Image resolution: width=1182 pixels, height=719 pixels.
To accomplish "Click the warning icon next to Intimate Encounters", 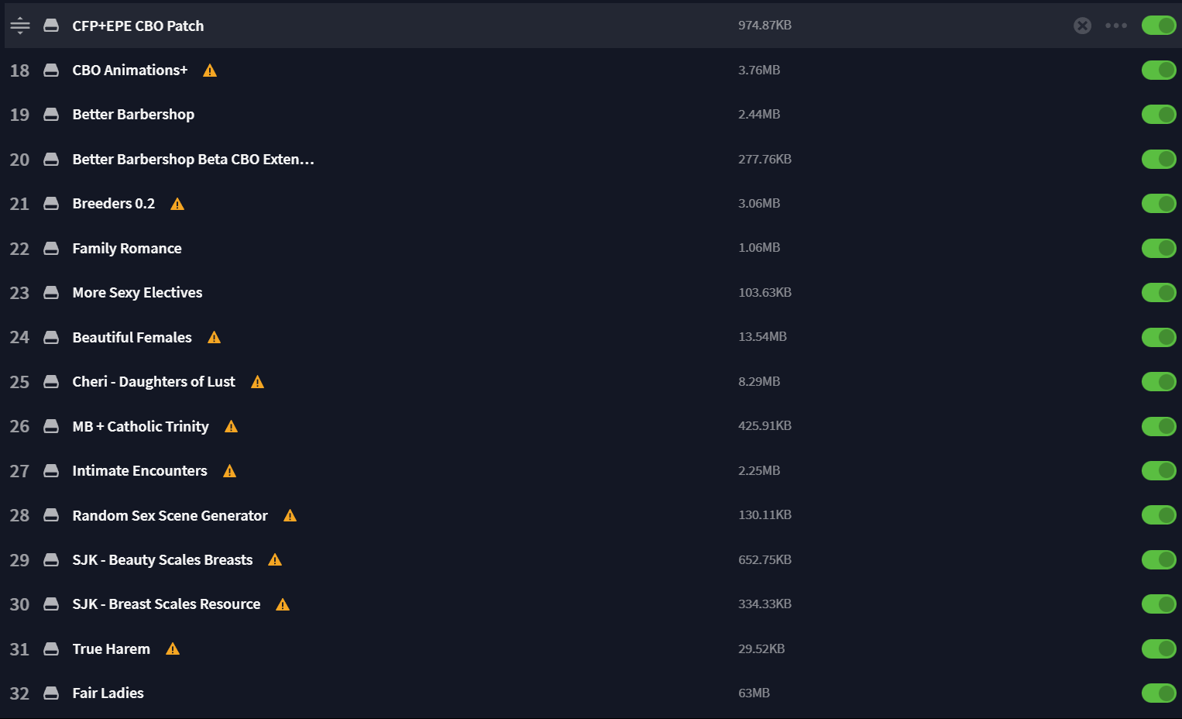I will coord(230,471).
